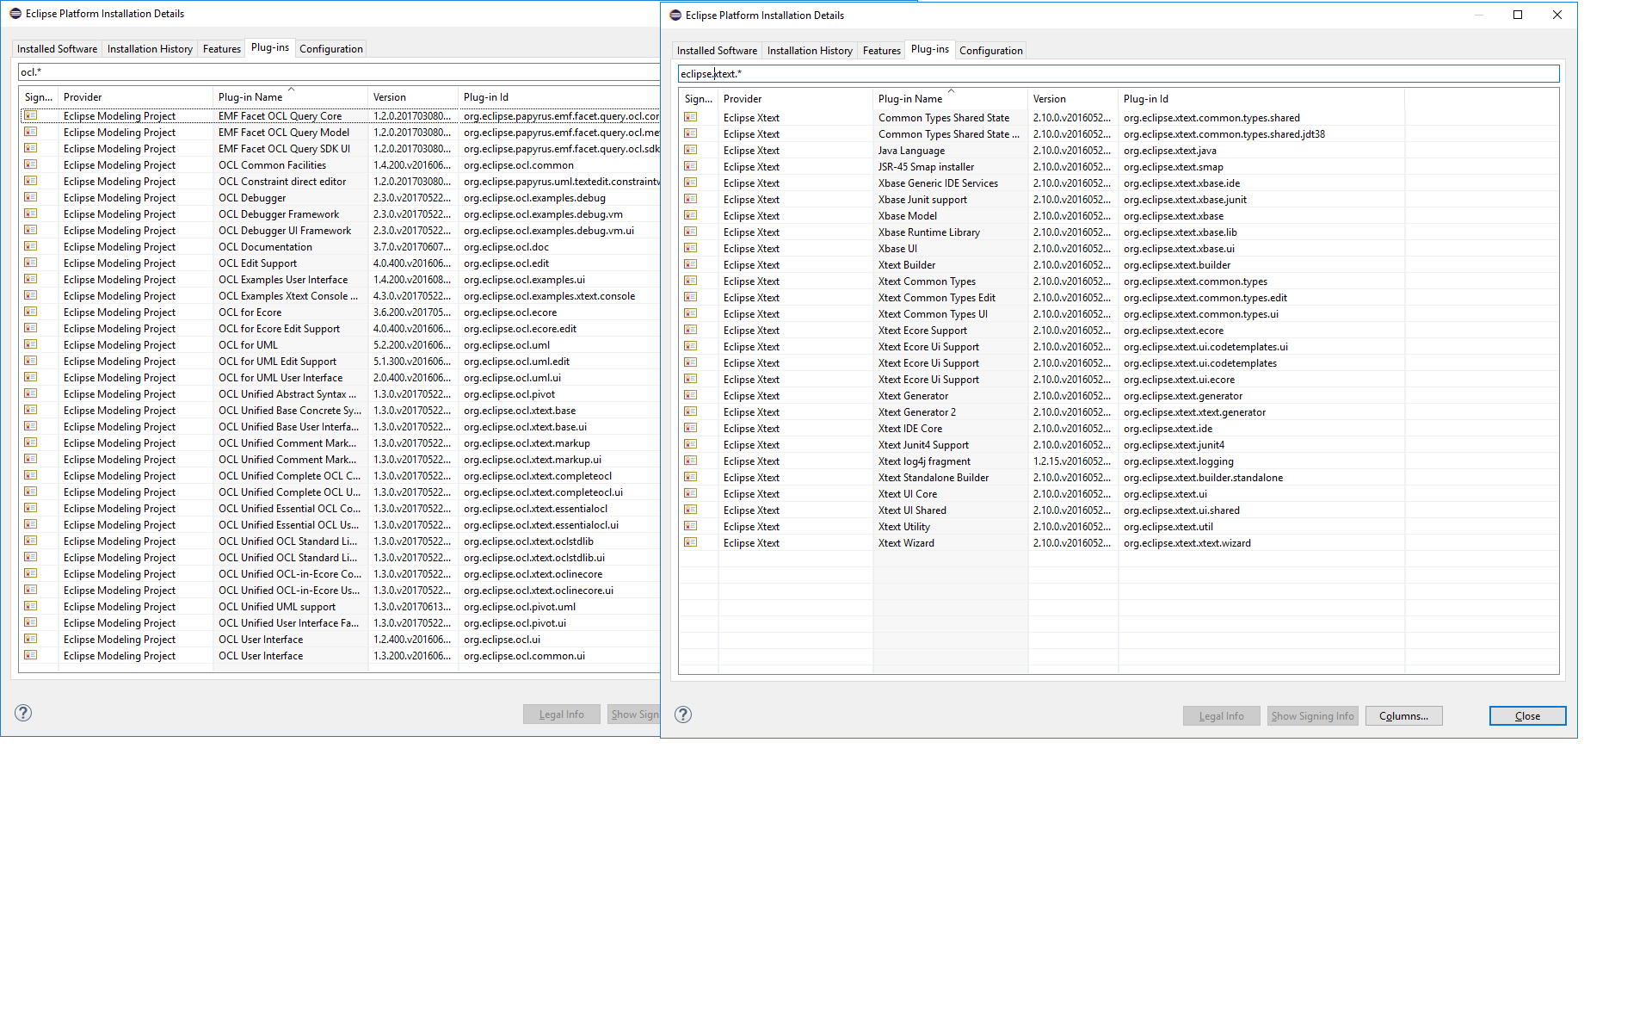
Task: Select OCL Examples User Interface row
Action: pyautogui.click(x=339, y=280)
